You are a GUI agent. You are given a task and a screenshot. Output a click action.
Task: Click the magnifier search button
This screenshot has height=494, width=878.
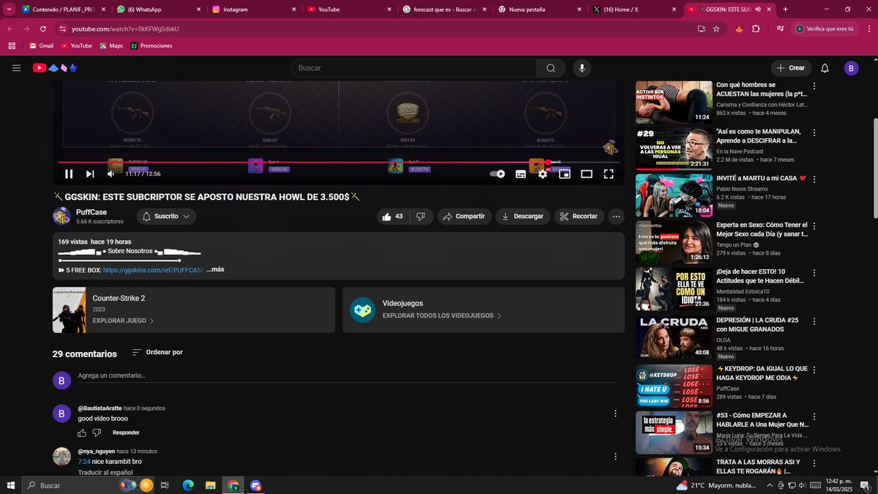point(551,68)
